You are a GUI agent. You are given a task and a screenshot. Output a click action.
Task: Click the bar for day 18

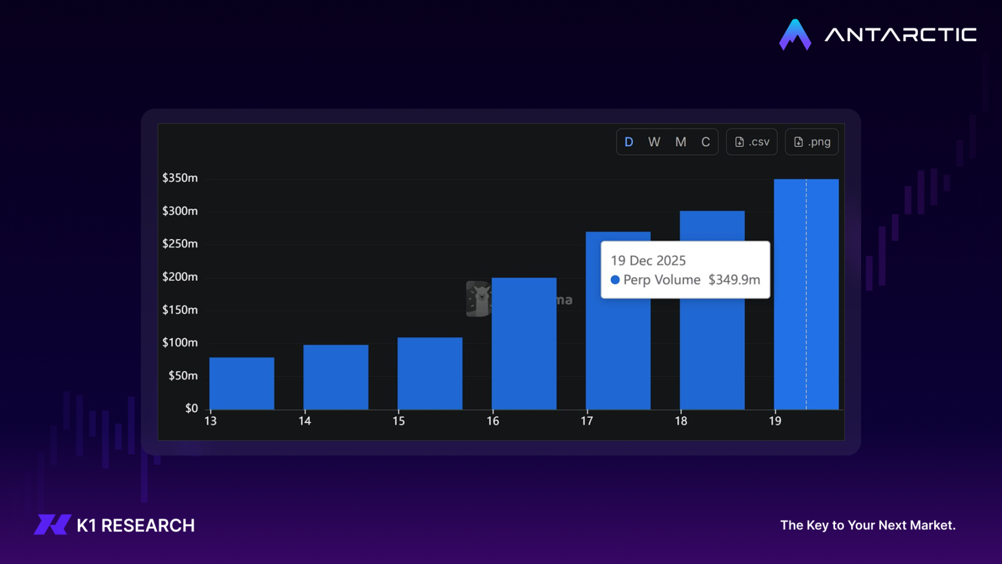coord(712,354)
